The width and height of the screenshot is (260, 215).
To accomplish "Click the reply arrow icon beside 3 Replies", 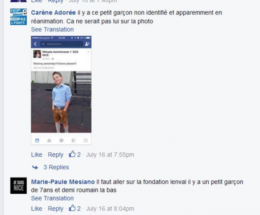I will click(x=35, y=167).
